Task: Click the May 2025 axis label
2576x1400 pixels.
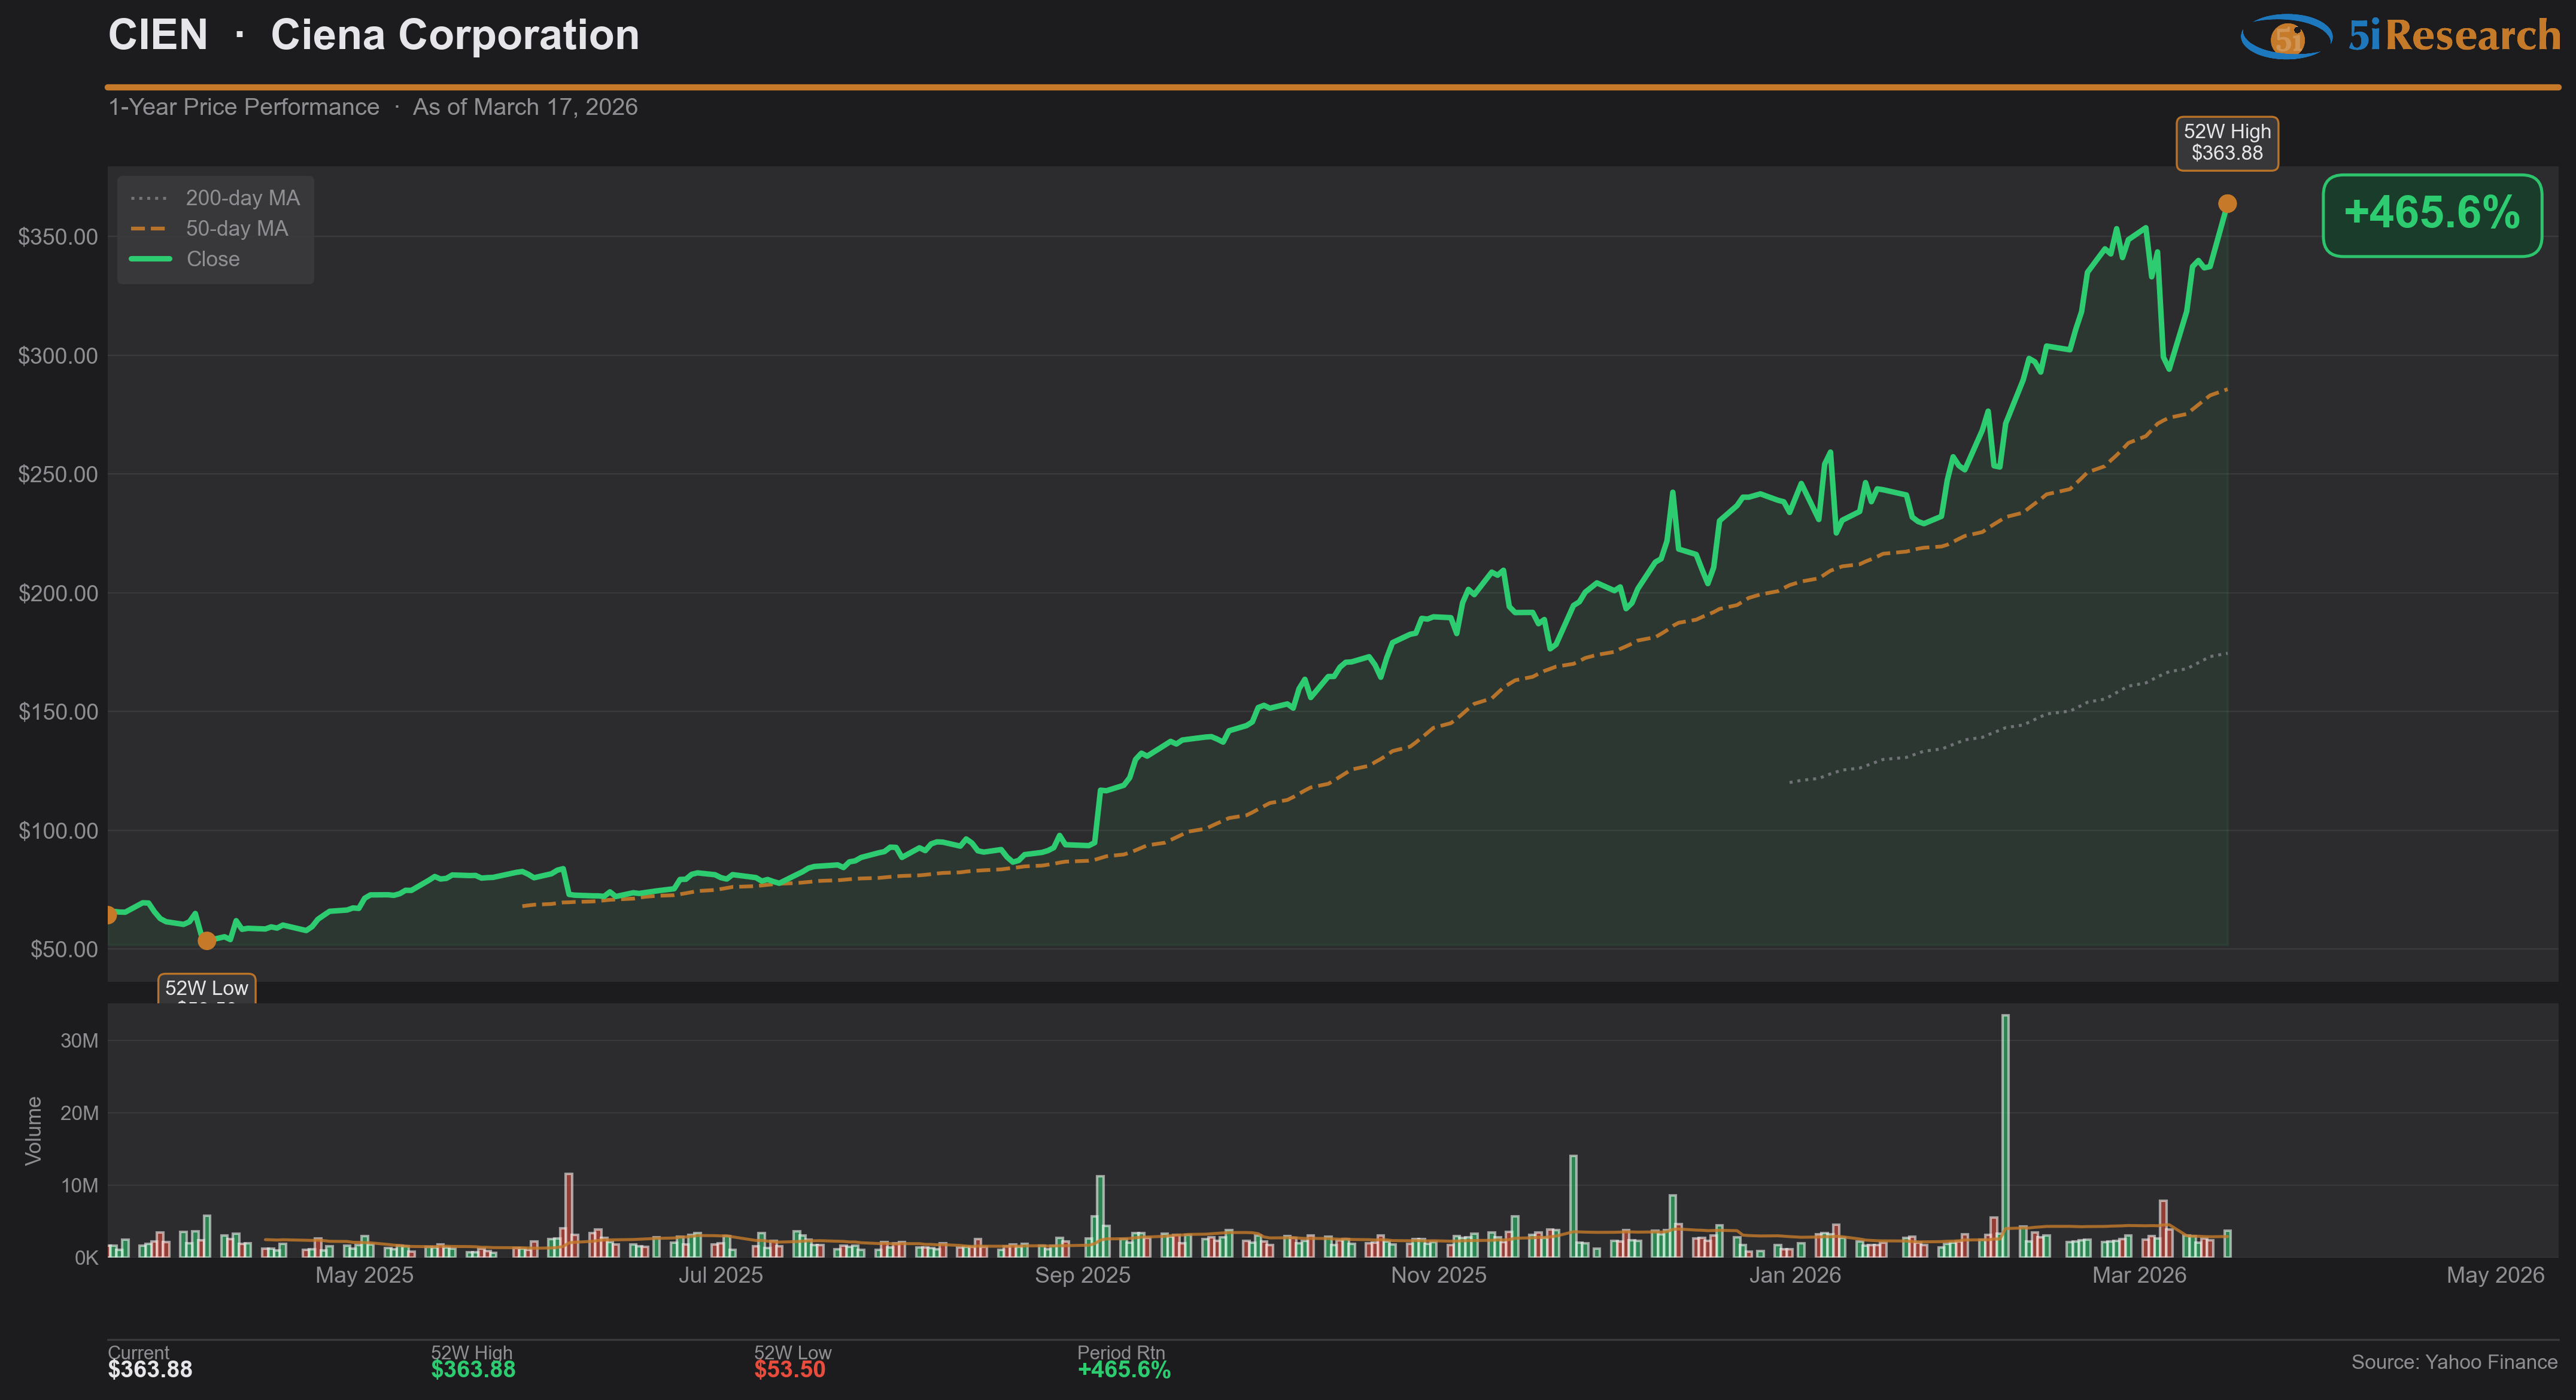Action: (x=364, y=1275)
